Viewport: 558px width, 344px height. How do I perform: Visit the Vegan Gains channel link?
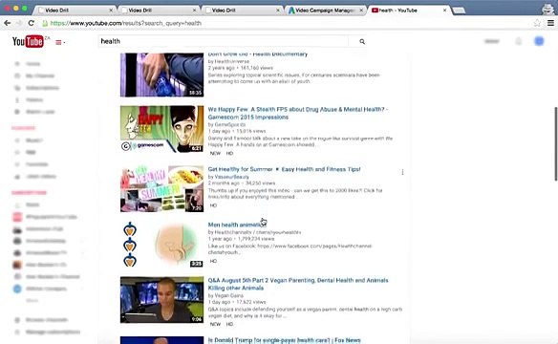(x=228, y=295)
